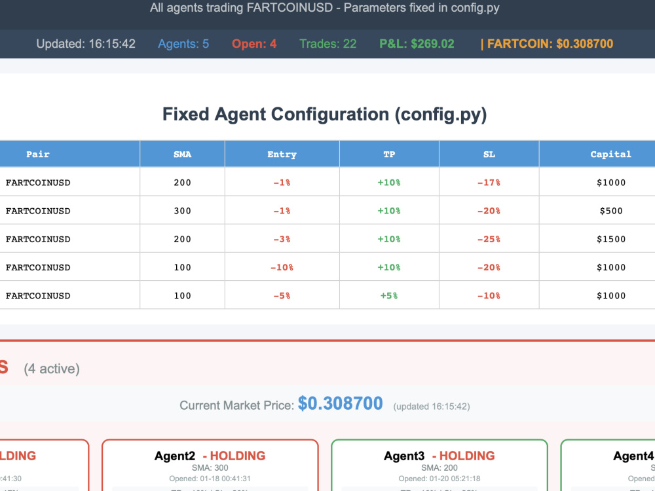Screen dimensions: 655x491
Task: Select the SL cell showing -17%
Action: point(489,183)
